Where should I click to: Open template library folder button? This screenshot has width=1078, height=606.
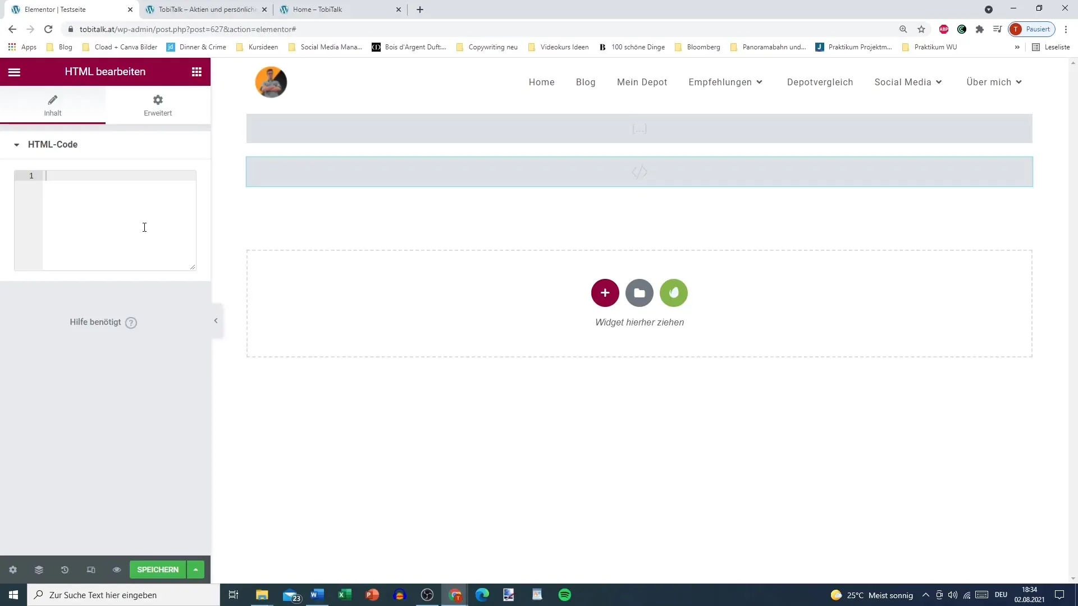pos(640,293)
